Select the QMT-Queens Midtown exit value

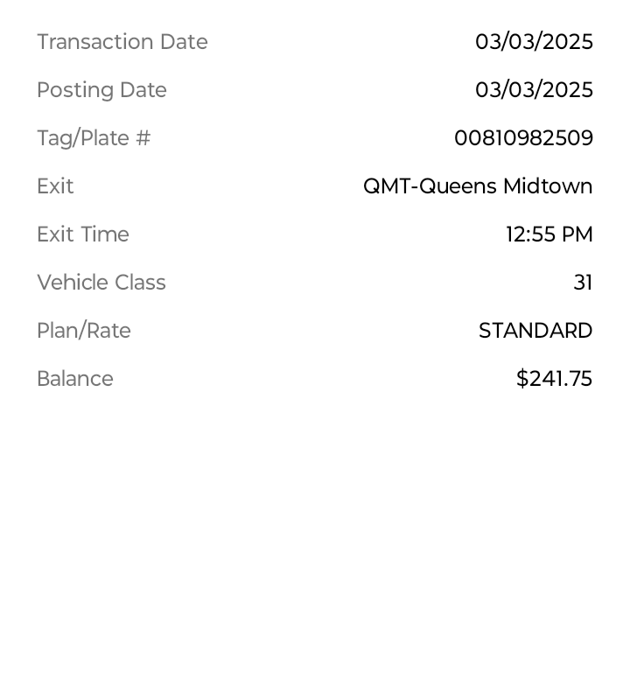pyautogui.click(x=479, y=186)
